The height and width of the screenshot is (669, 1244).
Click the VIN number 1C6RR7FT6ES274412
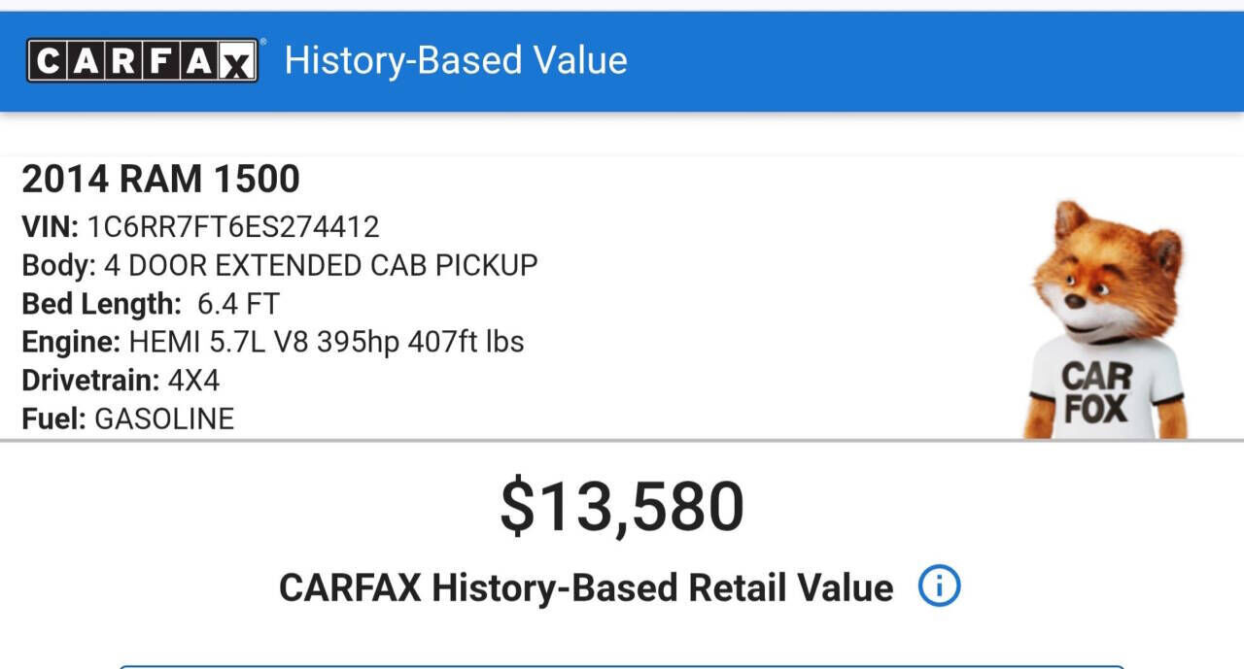point(233,226)
